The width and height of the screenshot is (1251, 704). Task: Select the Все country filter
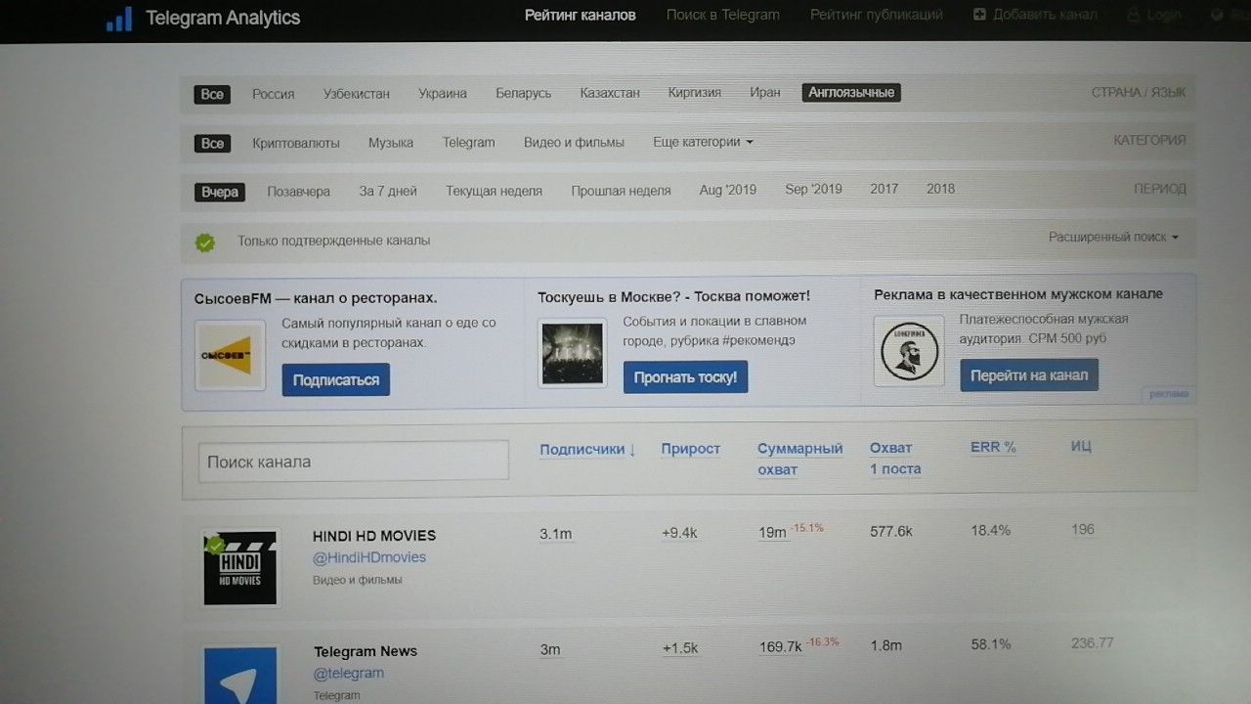212,94
